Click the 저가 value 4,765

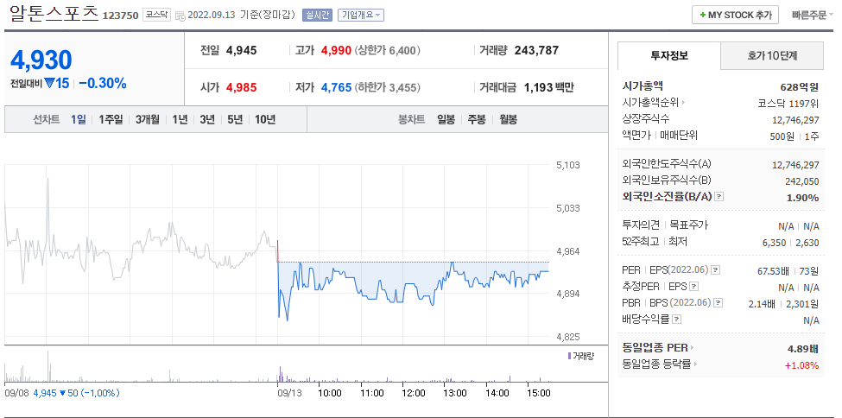[x=336, y=87]
